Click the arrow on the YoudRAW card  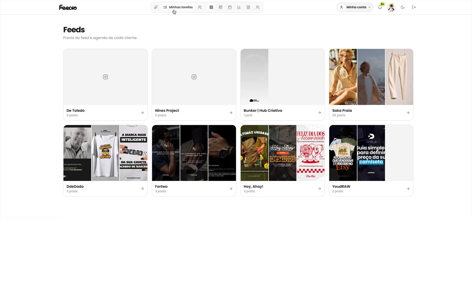pyautogui.click(x=408, y=189)
